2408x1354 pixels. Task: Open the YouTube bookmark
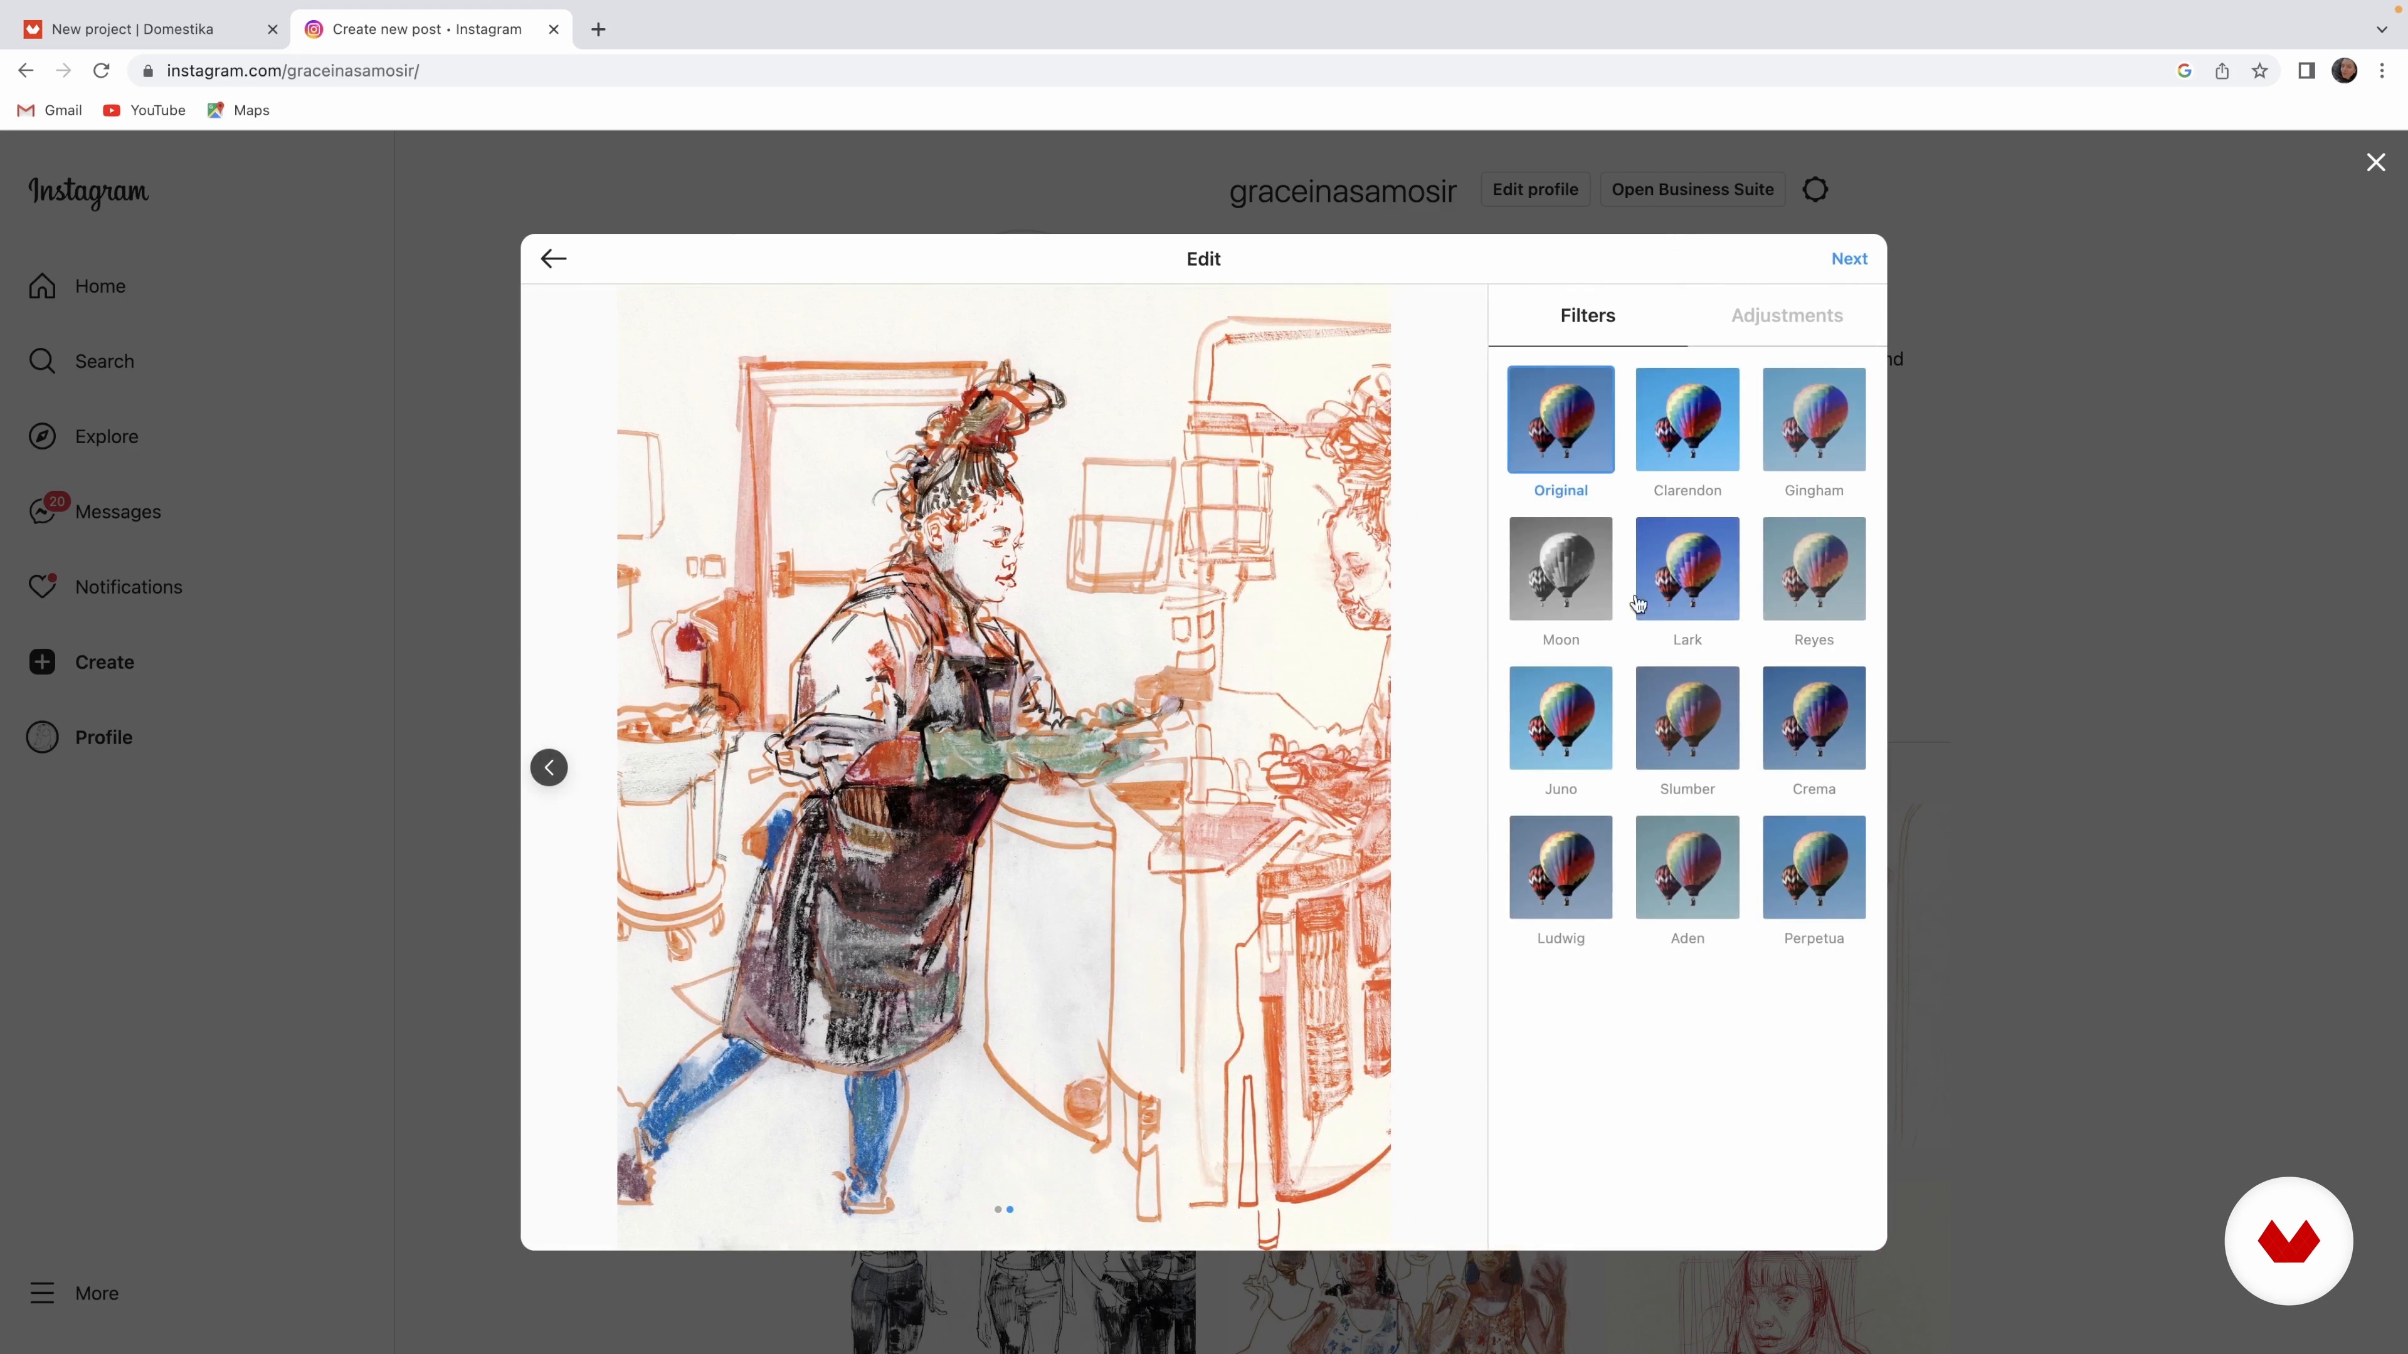[x=145, y=110]
